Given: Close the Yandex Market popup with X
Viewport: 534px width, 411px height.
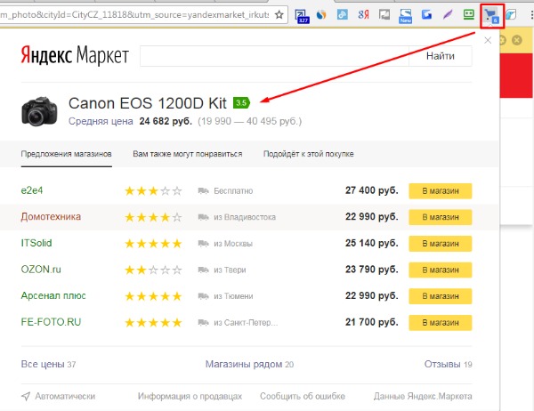Looking at the screenshot, I should pyautogui.click(x=488, y=40).
